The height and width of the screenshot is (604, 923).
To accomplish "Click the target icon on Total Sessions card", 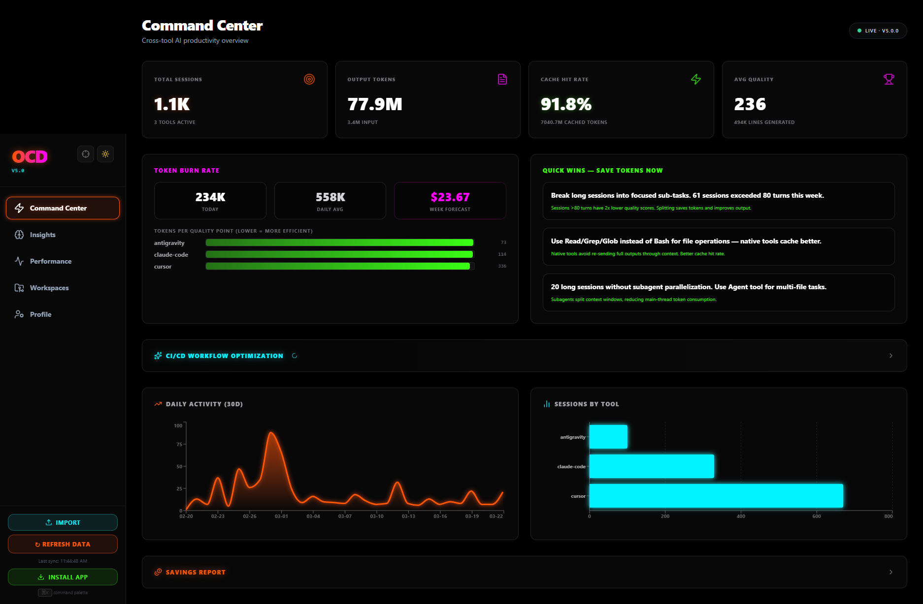I will pos(309,79).
